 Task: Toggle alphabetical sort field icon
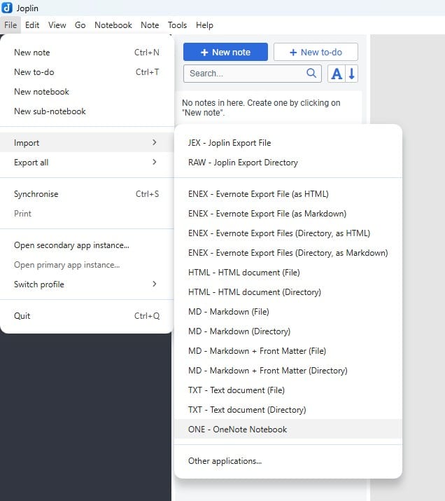[337, 74]
